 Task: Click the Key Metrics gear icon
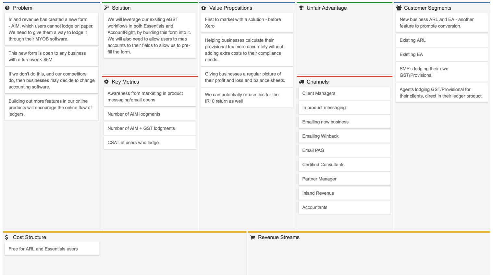coord(106,82)
